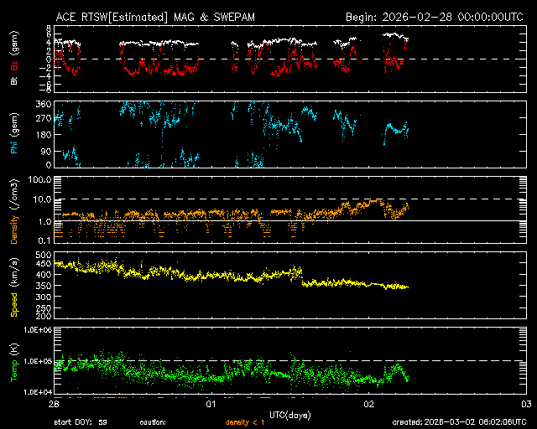The width and height of the screenshot is (537, 429).
Task: Click the 03 day marker on time axis
Action: tap(525, 404)
